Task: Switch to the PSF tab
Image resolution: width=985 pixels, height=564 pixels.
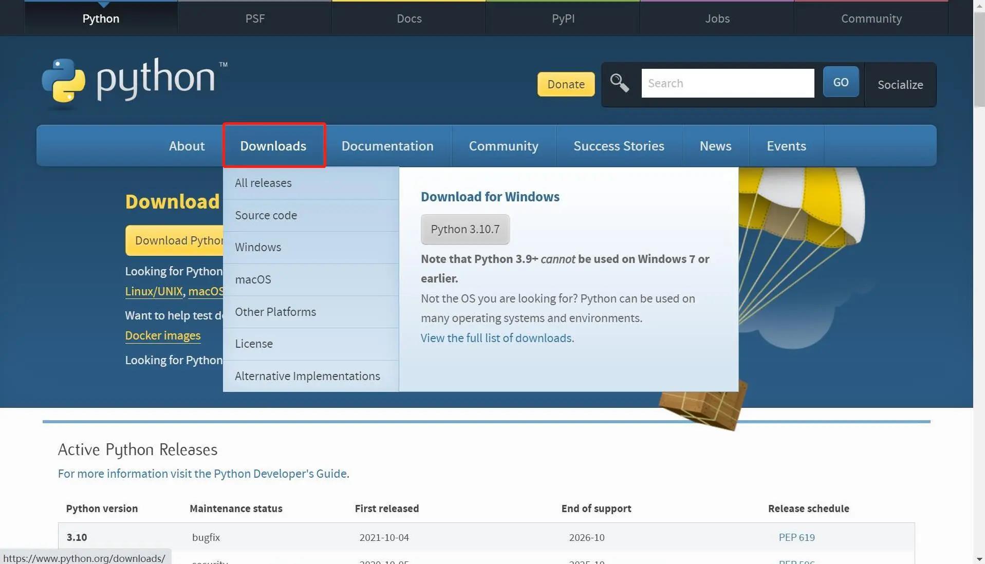Action: pyautogui.click(x=254, y=18)
